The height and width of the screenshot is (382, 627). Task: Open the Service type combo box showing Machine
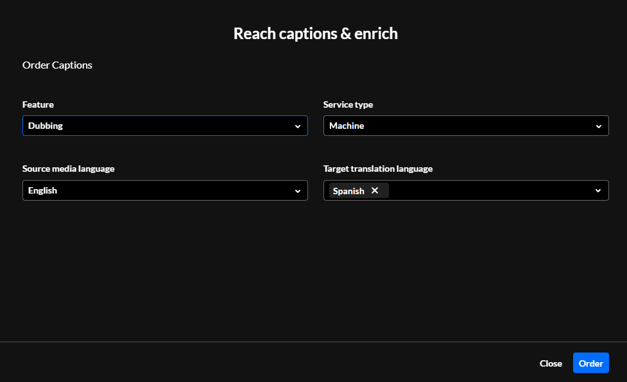[x=456, y=126]
